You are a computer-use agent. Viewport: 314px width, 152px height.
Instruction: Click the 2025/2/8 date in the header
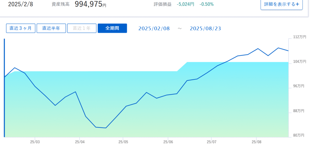(x=21, y=4)
